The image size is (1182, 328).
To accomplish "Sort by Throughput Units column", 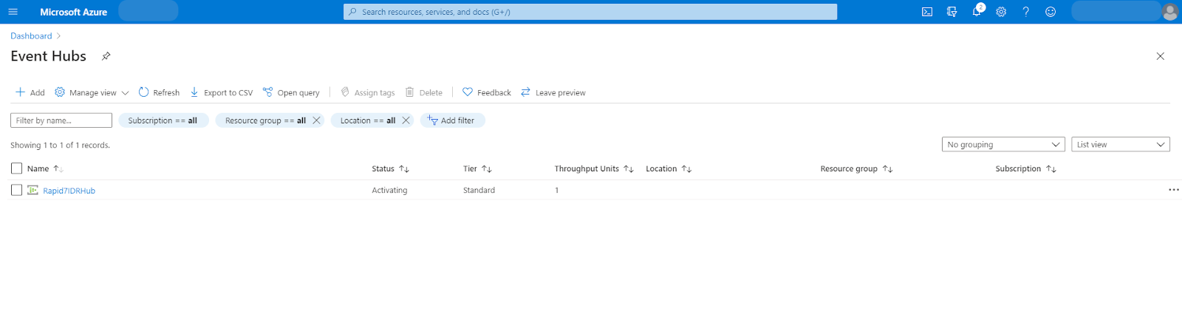I will pos(594,168).
